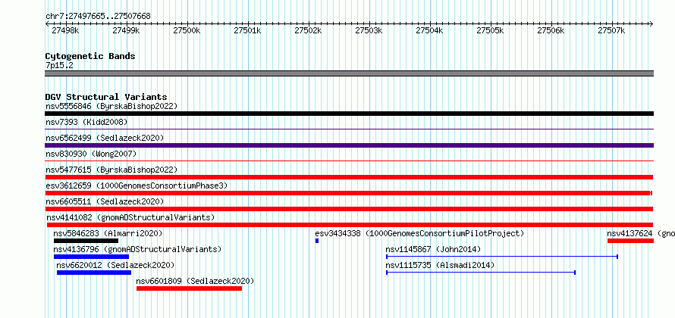
Task: Open the nsv4141082 (gnomADStructuralVariants) label
Action: [130, 217]
